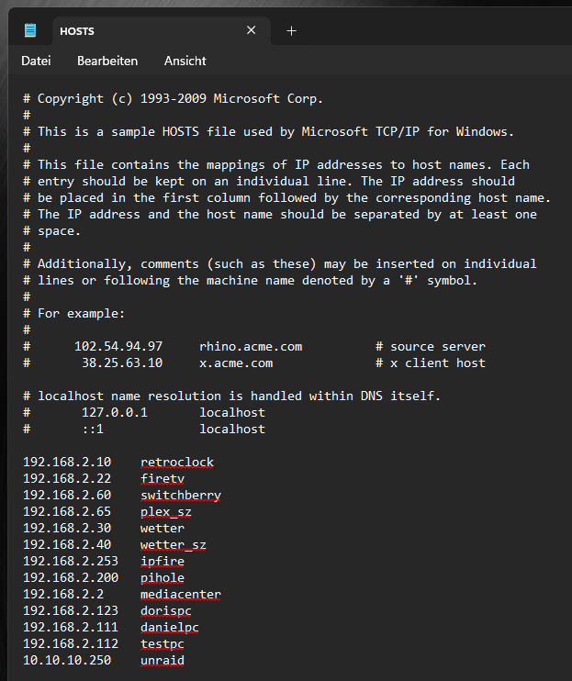Click on mediacenter hostname
572x681 pixels.
[x=181, y=594]
